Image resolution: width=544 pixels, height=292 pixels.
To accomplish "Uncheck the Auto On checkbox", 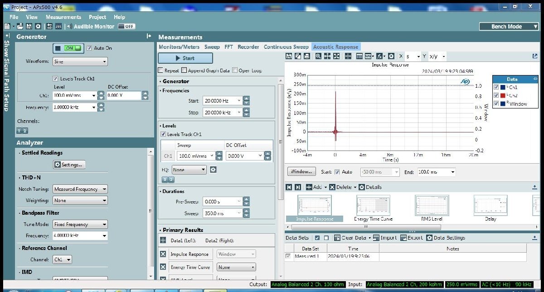I will pyautogui.click(x=89, y=48).
